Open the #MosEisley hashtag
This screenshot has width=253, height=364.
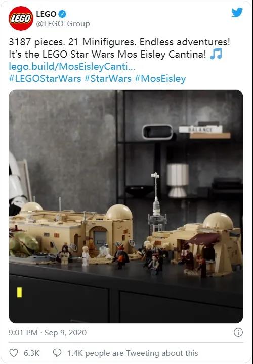(160, 79)
